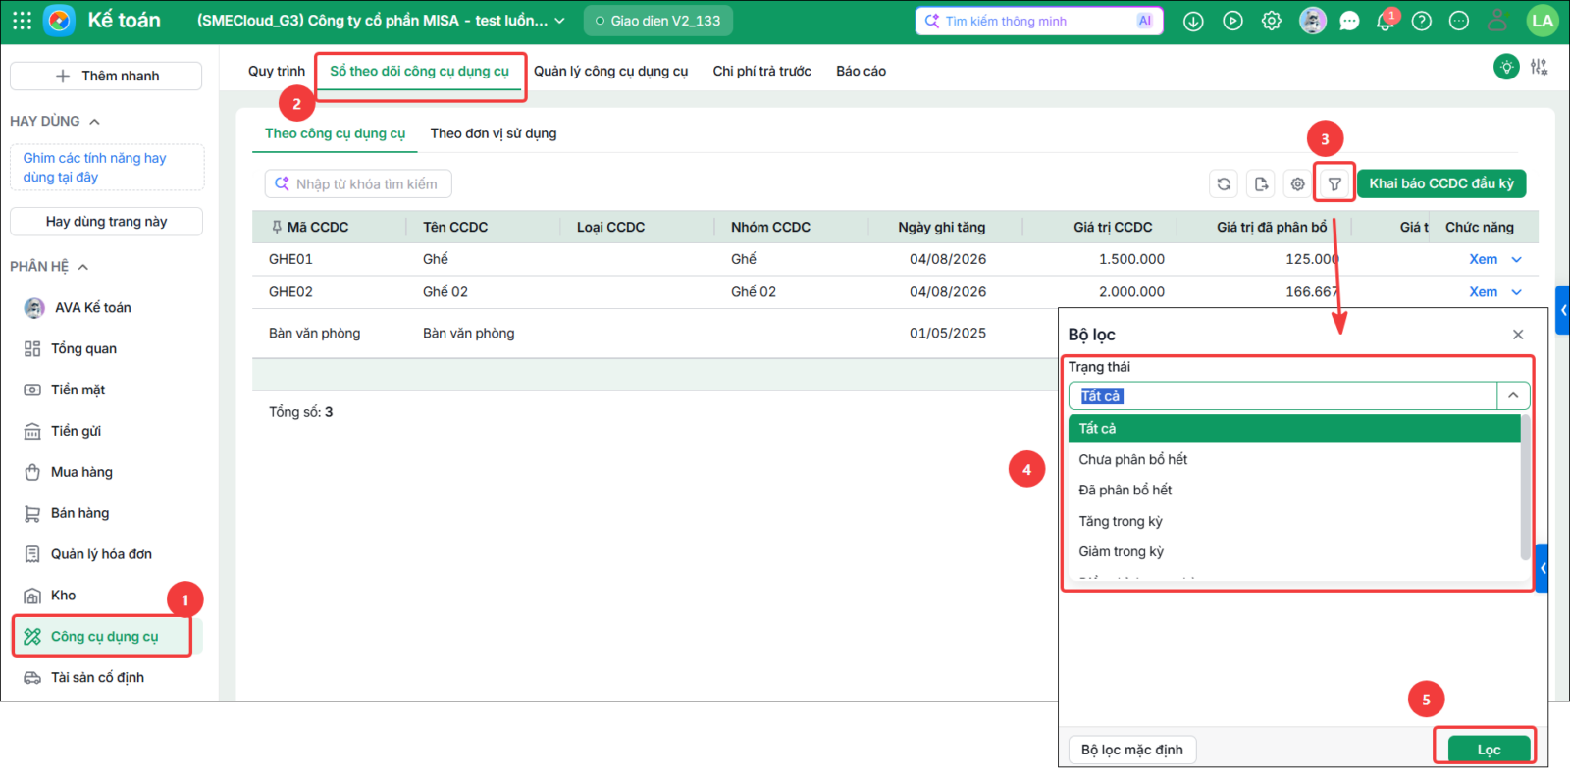Image resolution: width=1570 pixels, height=779 pixels.
Task: Click the pin icon in Mã CCDC header
Action: tap(277, 227)
